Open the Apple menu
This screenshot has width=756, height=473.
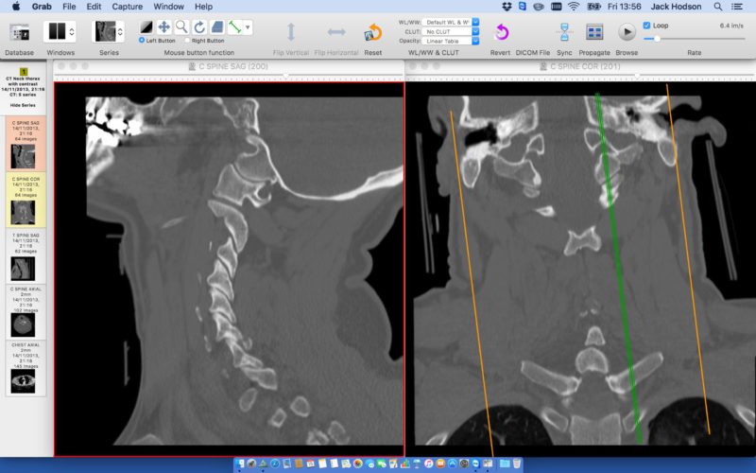point(15,7)
